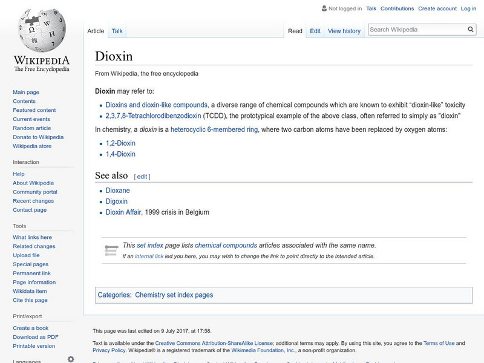Select the Edit tab

315,31
